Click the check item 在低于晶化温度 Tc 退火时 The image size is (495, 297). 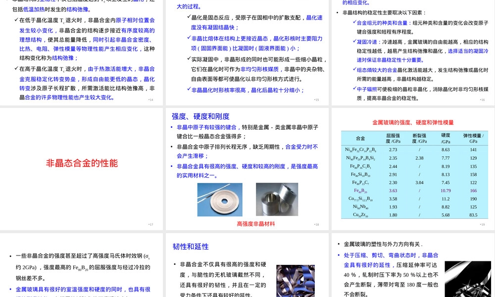85,39
